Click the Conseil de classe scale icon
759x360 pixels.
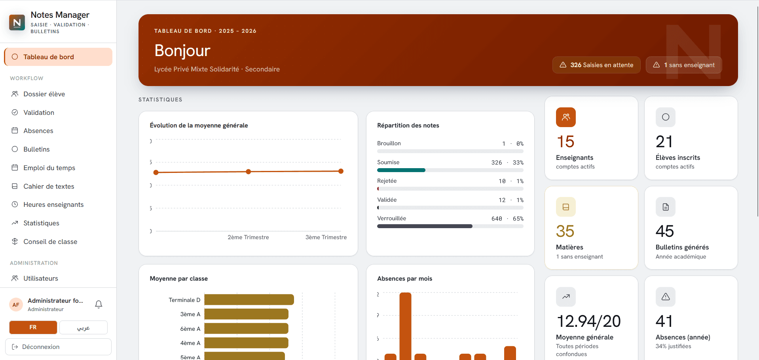click(x=15, y=241)
